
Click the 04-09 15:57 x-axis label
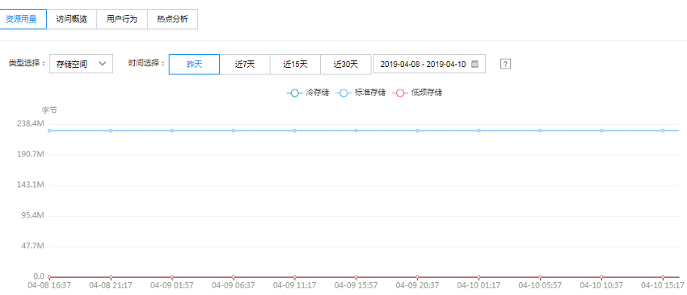[356, 285]
